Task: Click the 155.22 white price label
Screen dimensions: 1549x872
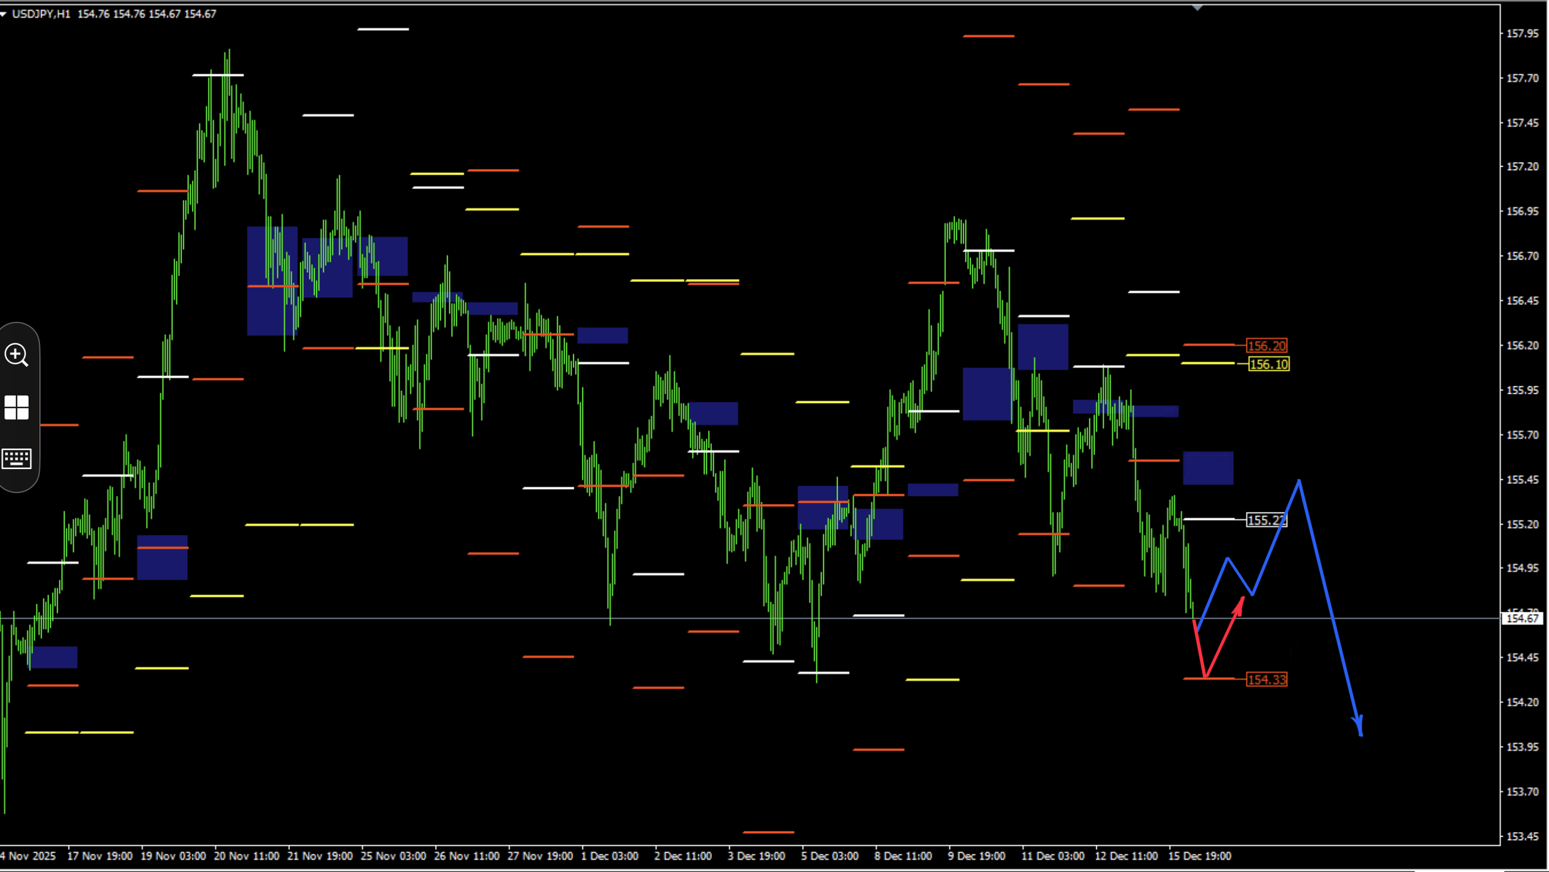Action: click(1266, 520)
